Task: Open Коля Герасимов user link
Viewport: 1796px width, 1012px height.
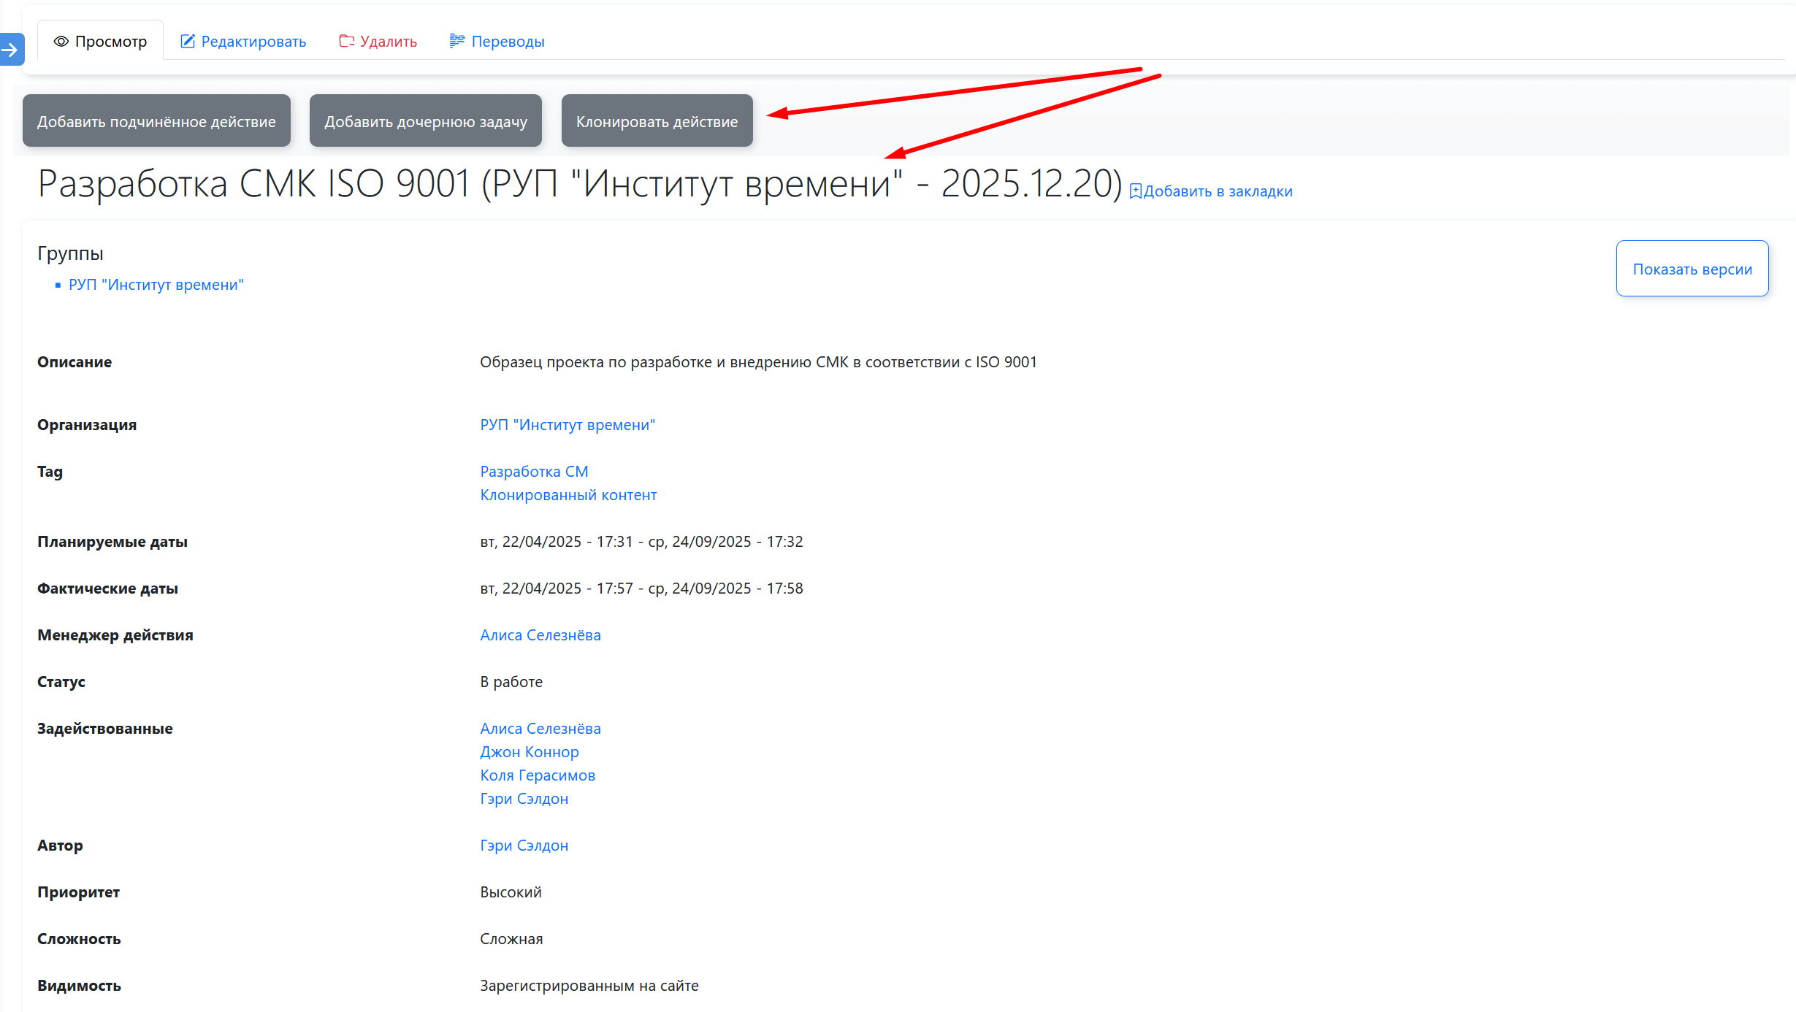Action: 537,775
